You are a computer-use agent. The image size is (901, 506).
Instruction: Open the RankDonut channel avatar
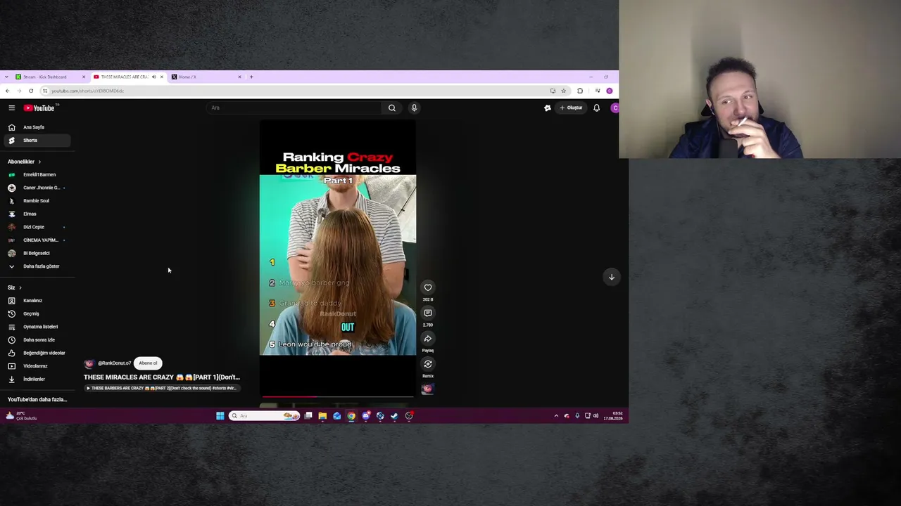89,363
